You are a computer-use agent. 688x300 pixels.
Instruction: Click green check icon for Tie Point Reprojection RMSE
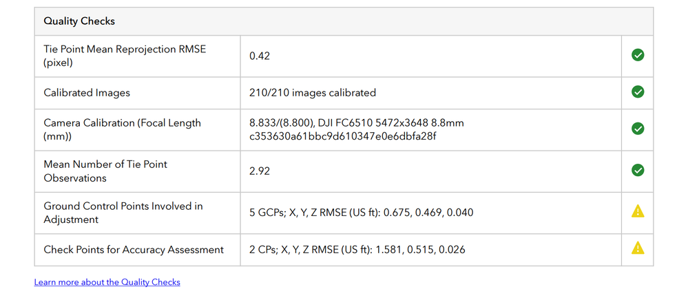638,55
